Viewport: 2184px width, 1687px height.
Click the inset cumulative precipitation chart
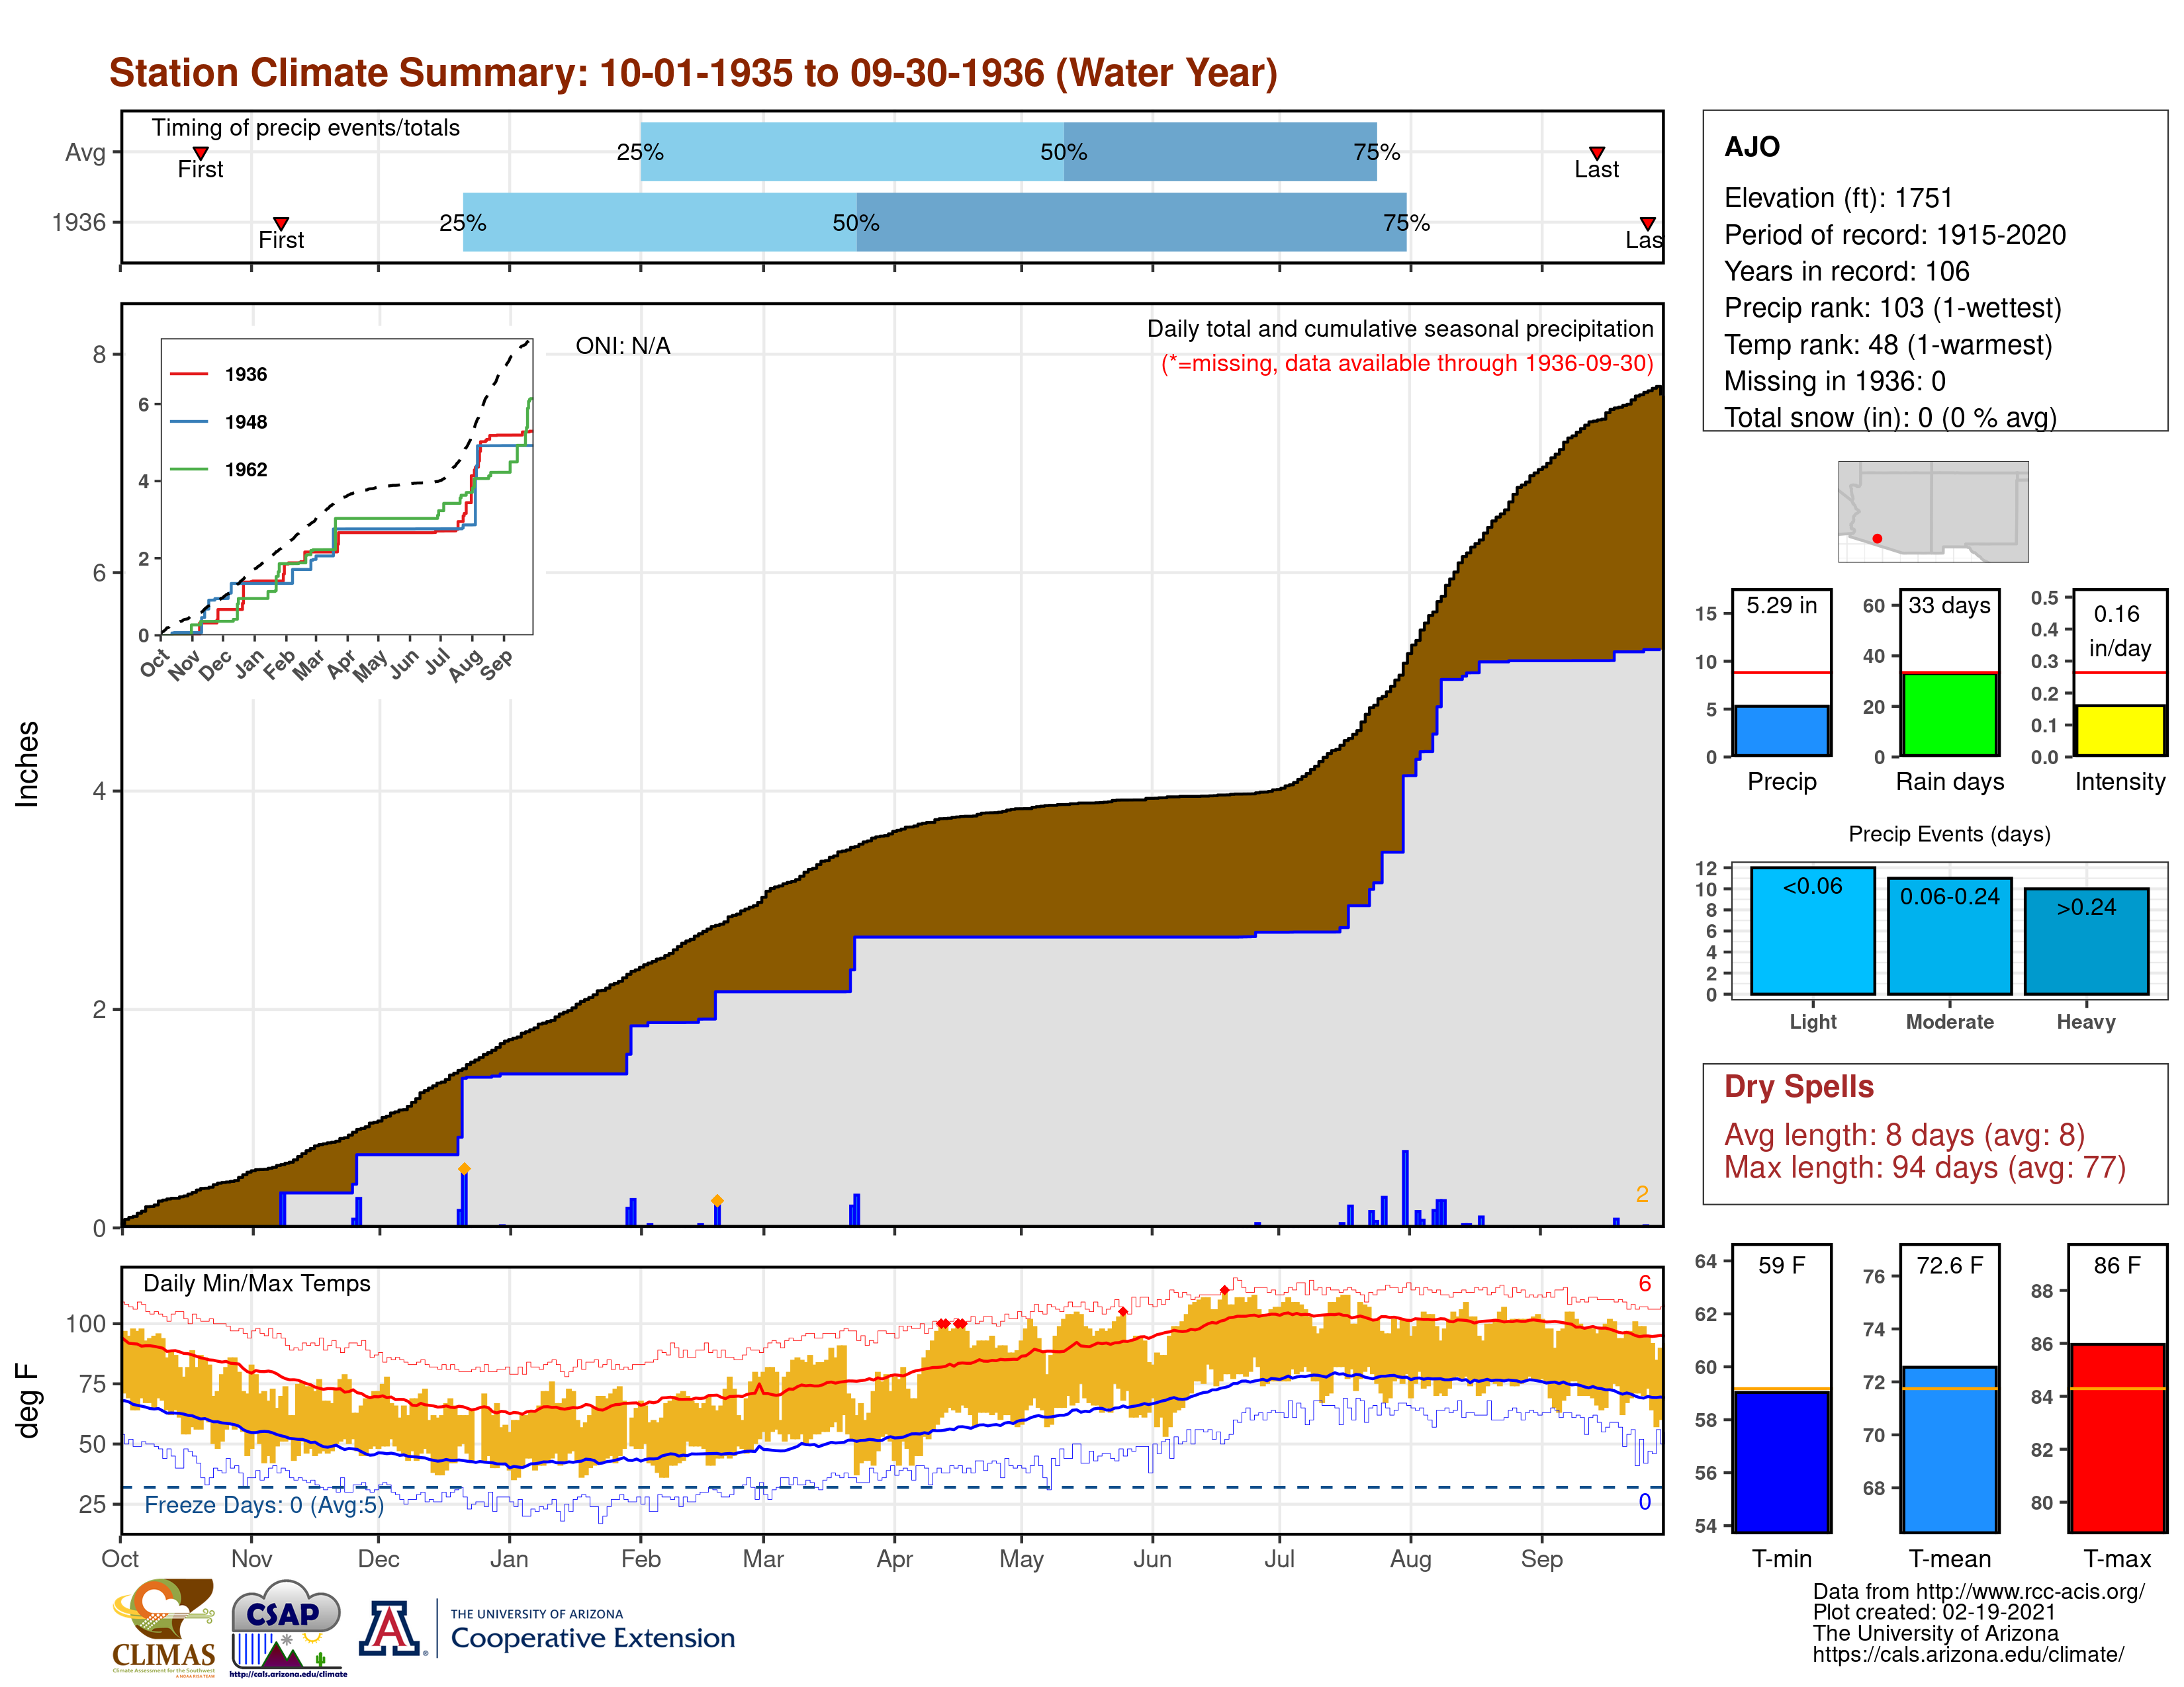click(346, 487)
